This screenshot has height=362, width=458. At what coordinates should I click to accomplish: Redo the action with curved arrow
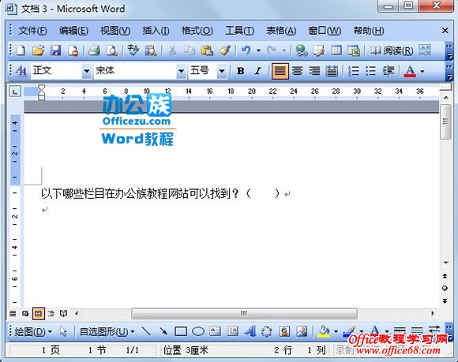click(x=272, y=50)
